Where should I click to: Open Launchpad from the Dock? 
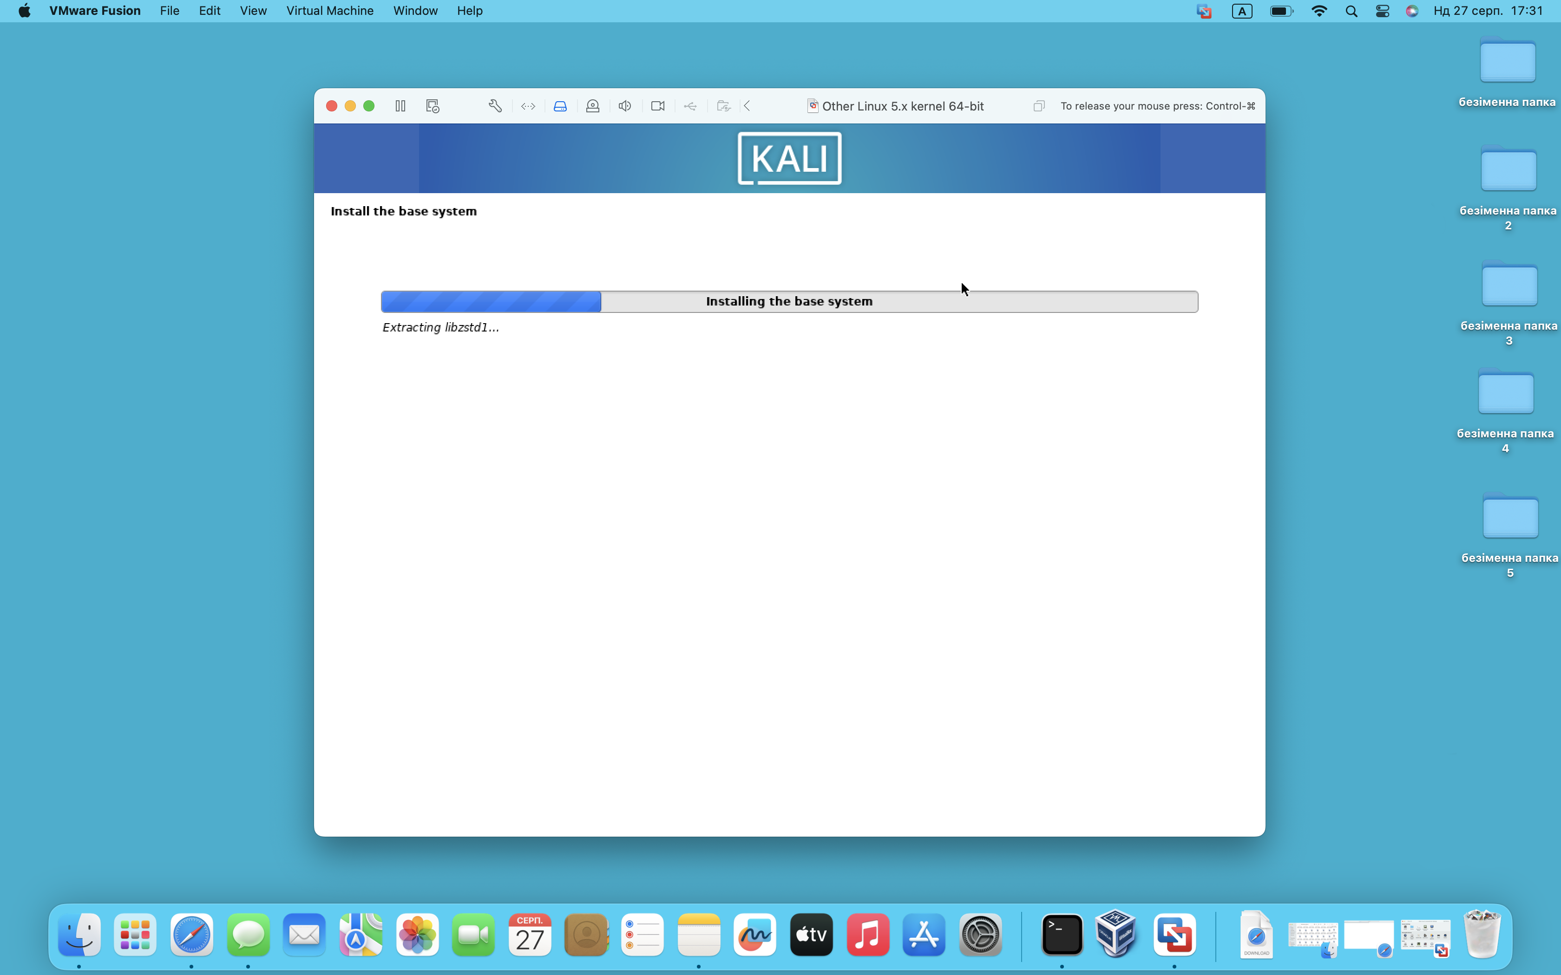click(136, 934)
